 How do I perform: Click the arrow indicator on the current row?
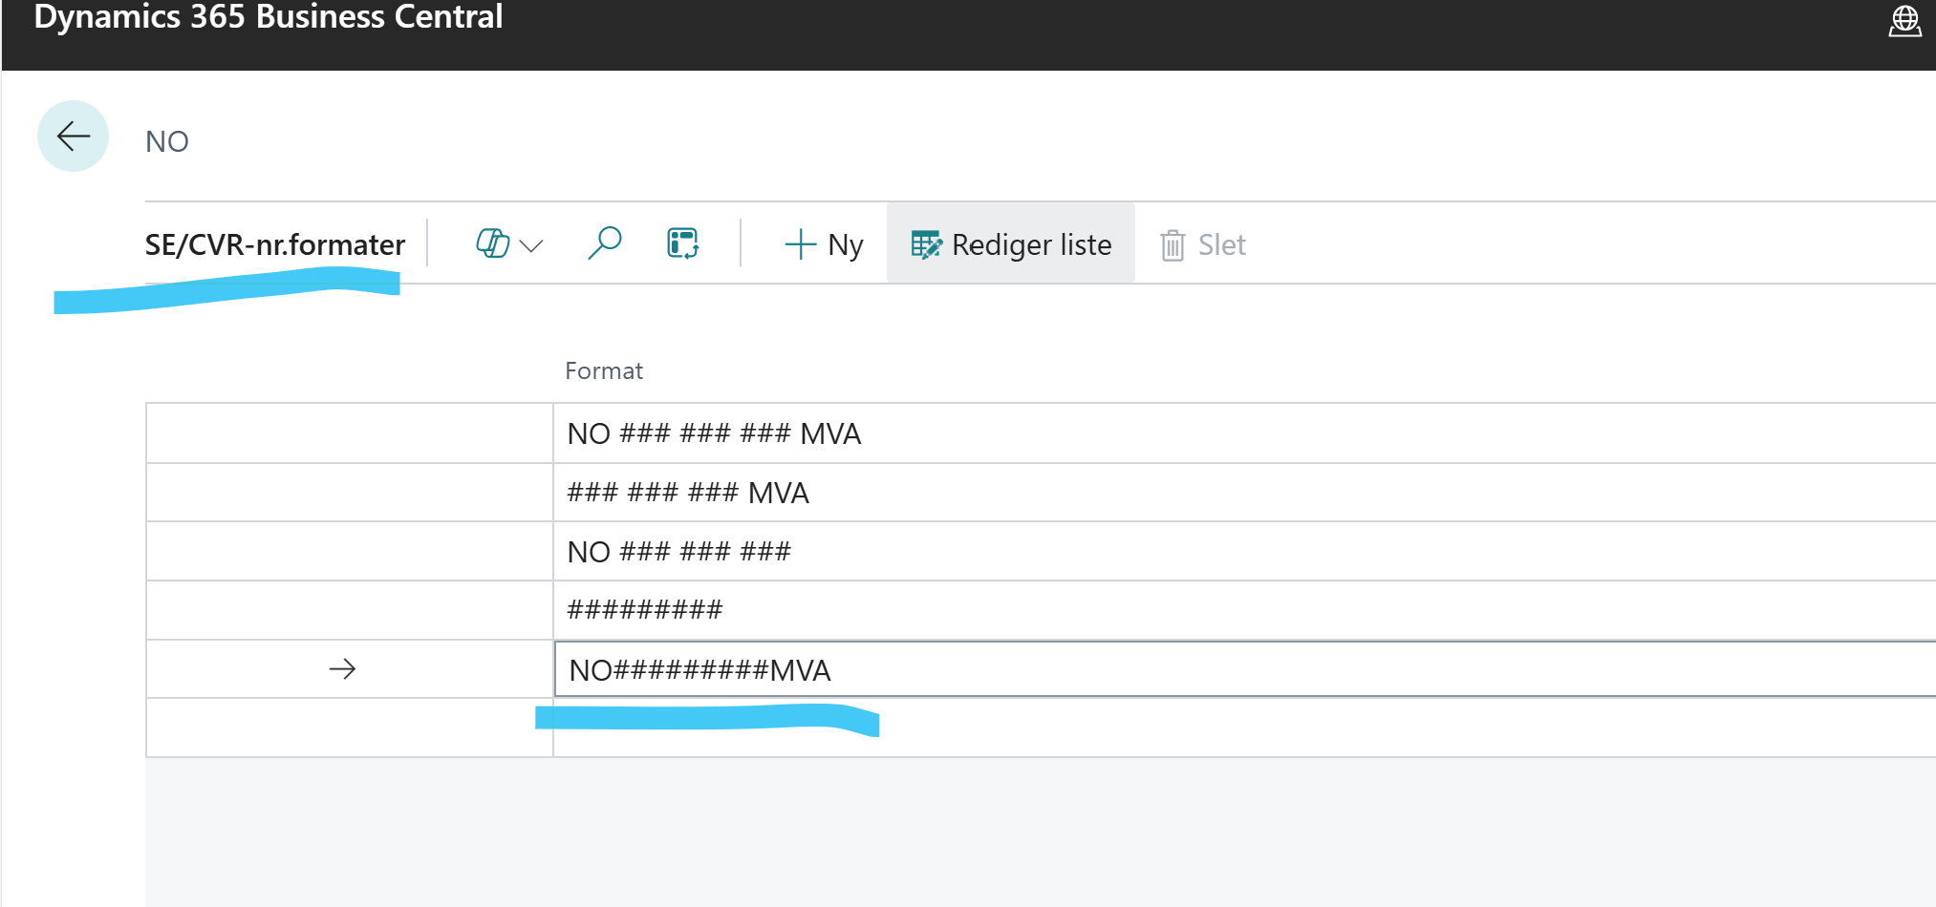pos(342,669)
